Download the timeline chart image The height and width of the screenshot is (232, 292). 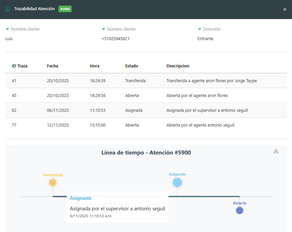click(276, 151)
